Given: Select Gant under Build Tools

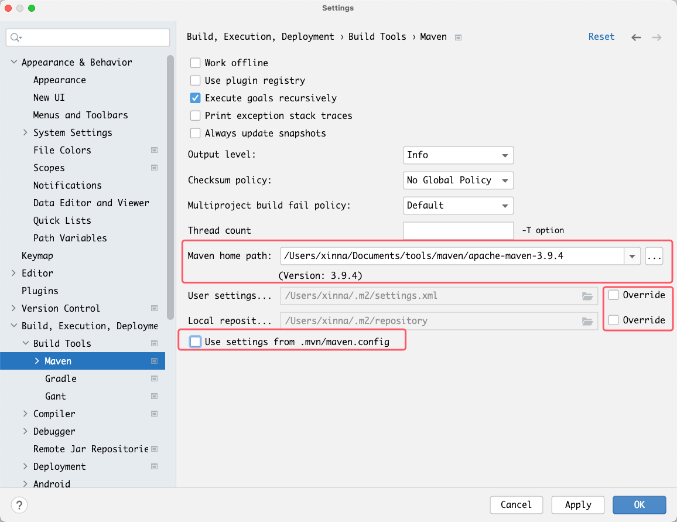Looking at the screenshot, I should [x=55, y=396].
